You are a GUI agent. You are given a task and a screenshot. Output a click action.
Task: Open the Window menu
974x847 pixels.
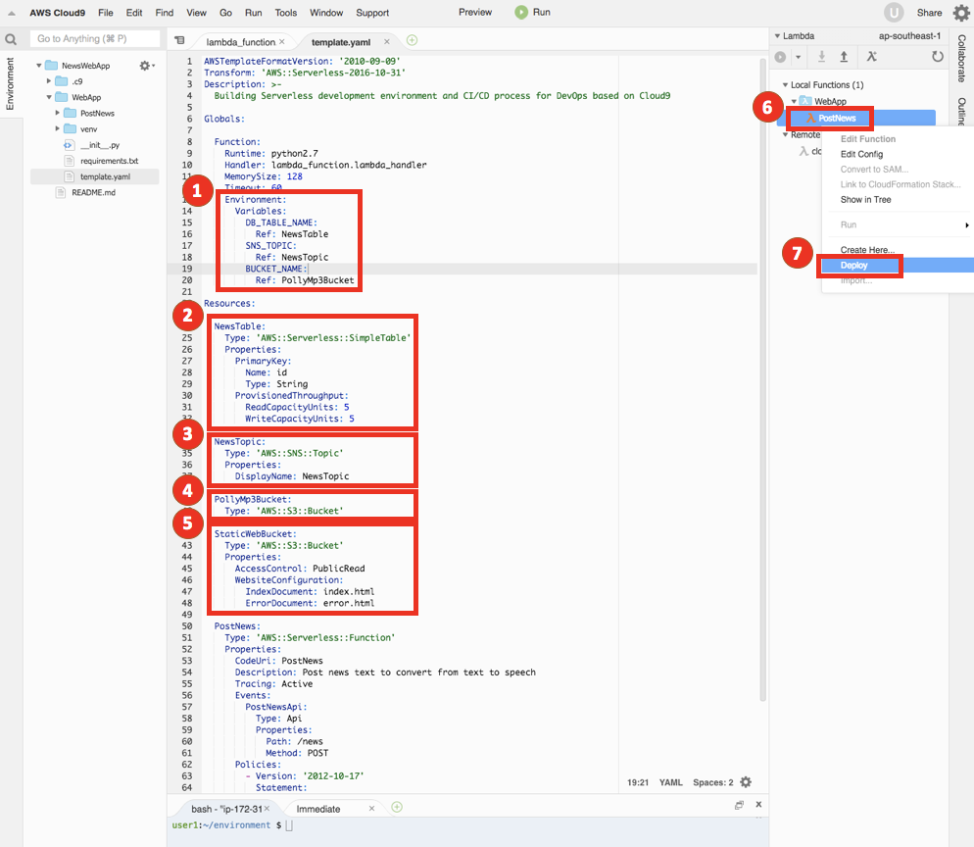(326, 13)
